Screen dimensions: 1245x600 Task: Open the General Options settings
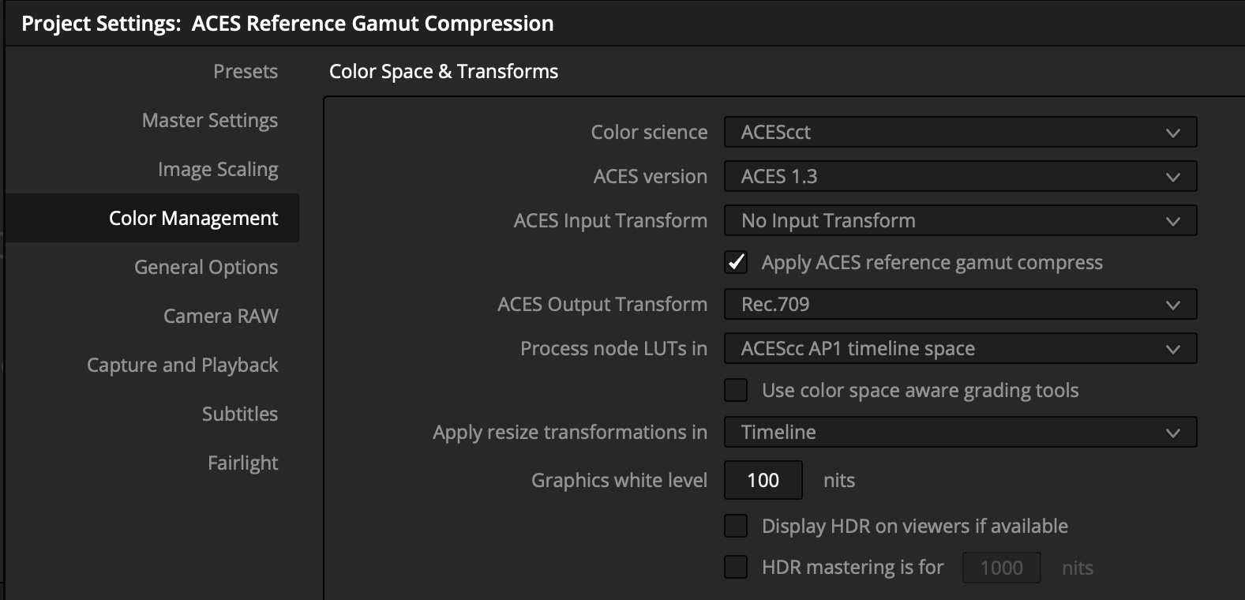[x=205, y=267]
